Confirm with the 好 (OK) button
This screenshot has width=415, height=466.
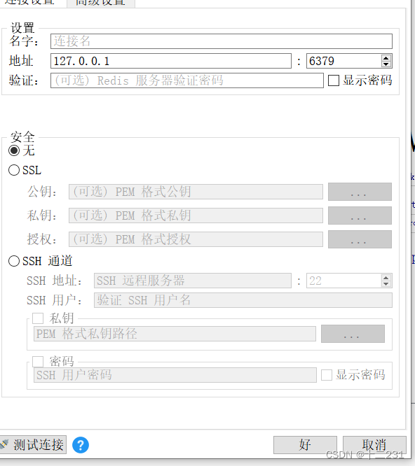point(305,445)
